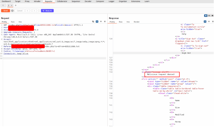This screenshot has height=133, width=214.
Task: Switch to top-bottom stacked layout view
Action: [x=209, y=15]
